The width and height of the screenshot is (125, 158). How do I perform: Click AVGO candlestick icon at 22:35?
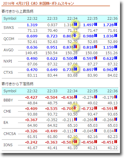(x=96, y=47)
